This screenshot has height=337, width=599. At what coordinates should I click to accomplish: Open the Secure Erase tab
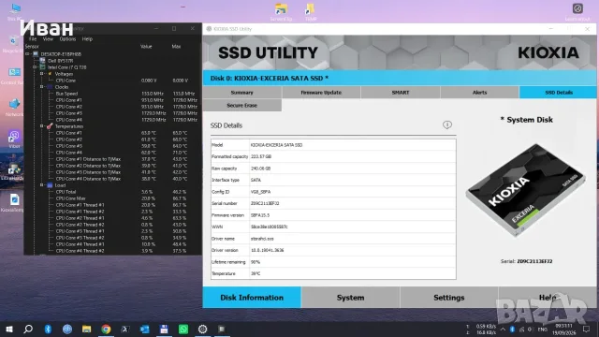pos(242,106)
